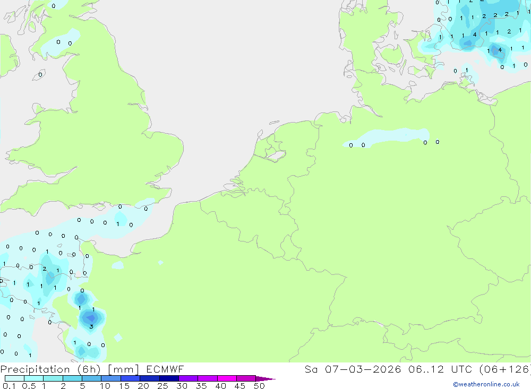Click the 20–25 mm dark blue swatch
Viewport: 531px width, 389px height.
[x=150, y=378]
